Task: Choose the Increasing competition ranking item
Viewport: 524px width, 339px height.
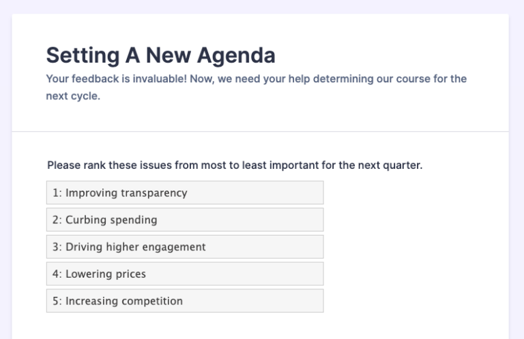Action: 184,301
